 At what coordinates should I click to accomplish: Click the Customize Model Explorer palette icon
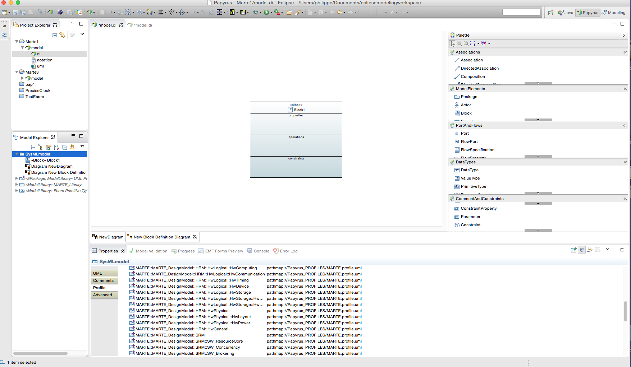[x=48, y=147]
